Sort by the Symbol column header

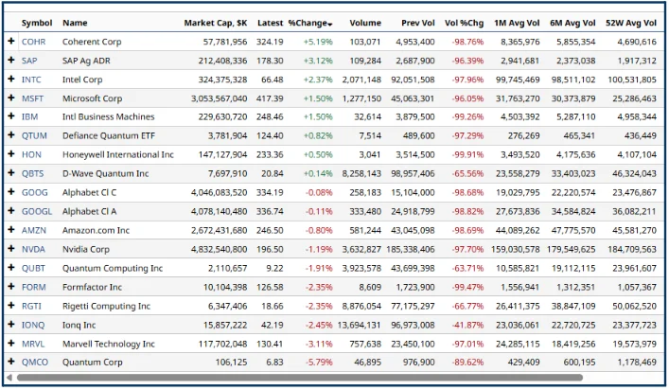[x=37, y=23]
